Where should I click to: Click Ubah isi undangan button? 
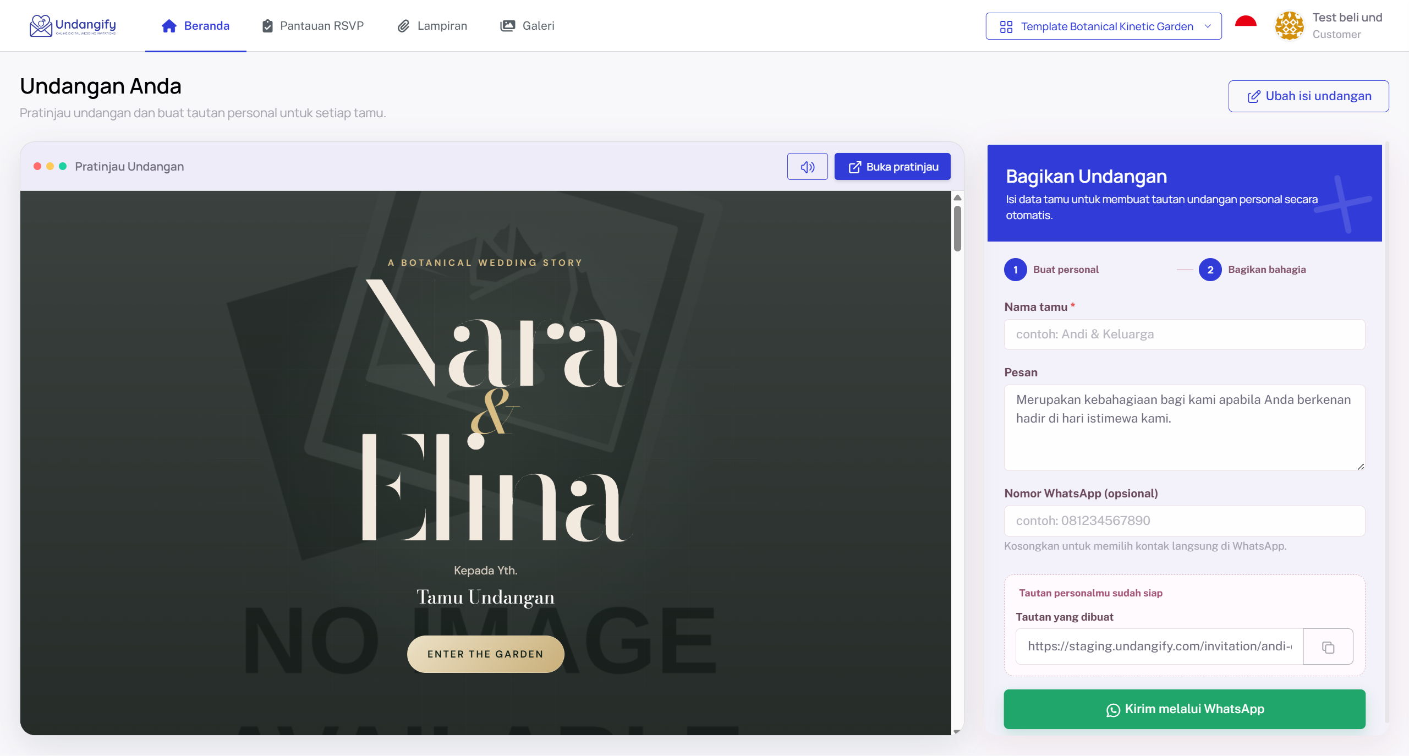[1308, 96]
